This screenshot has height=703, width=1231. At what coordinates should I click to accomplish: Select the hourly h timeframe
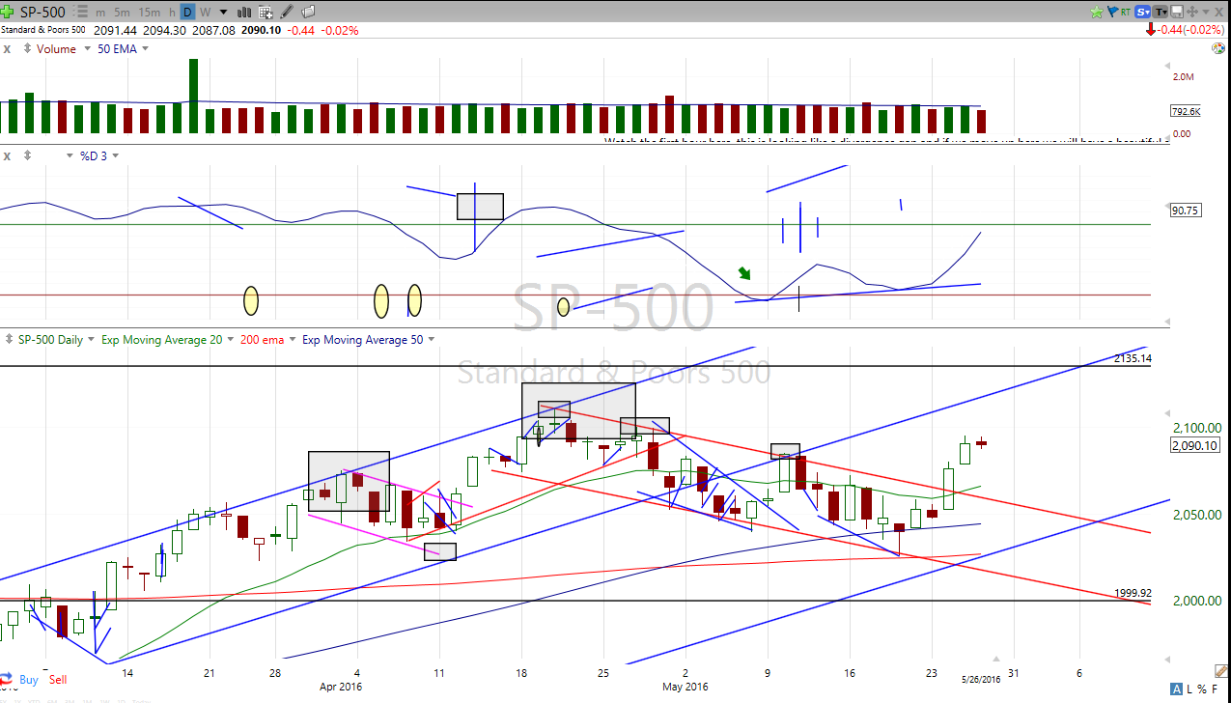tap(172, 13)
